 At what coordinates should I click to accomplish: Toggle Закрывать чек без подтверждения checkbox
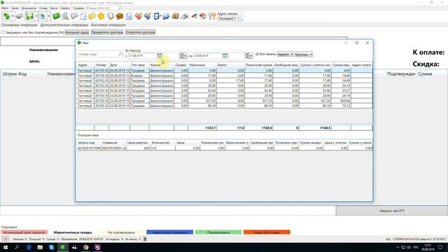3,32
